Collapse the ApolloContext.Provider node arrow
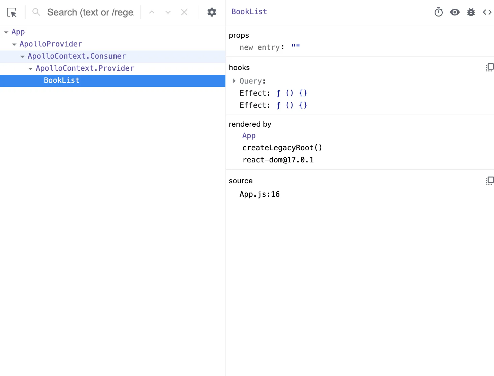The height and width of the screenshot is (376, 494). click(30, 69)
